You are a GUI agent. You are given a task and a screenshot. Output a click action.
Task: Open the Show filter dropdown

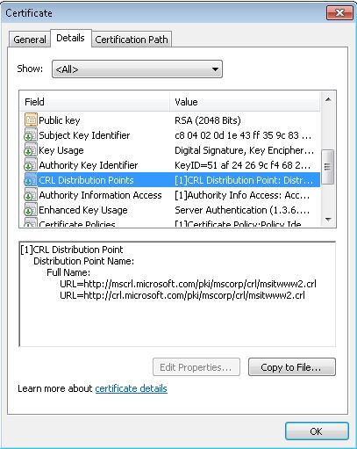point(137,69)
